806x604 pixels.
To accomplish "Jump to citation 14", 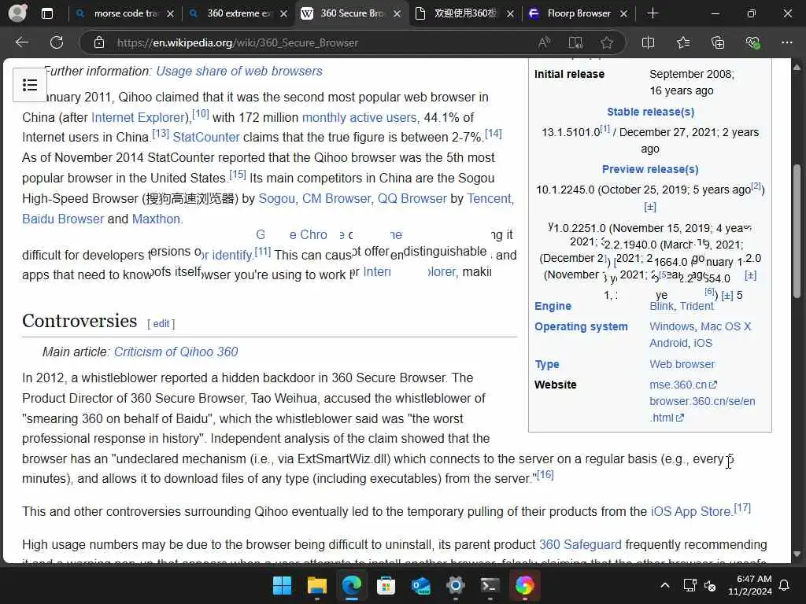I will (494, 134).
